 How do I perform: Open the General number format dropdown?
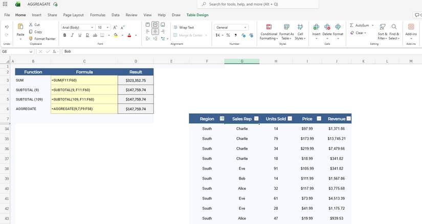pyautogui.click(x=231, y=28)
